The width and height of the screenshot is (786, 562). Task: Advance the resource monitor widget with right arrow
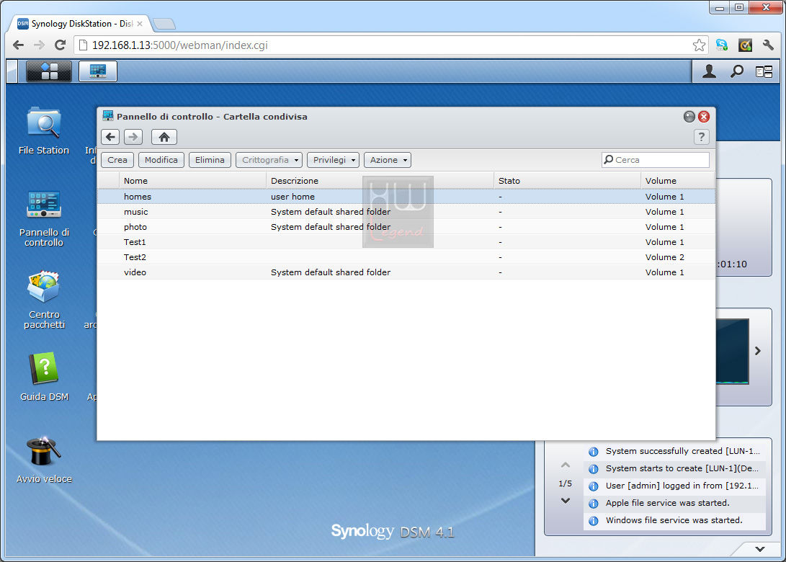click(x=758, y=351)
